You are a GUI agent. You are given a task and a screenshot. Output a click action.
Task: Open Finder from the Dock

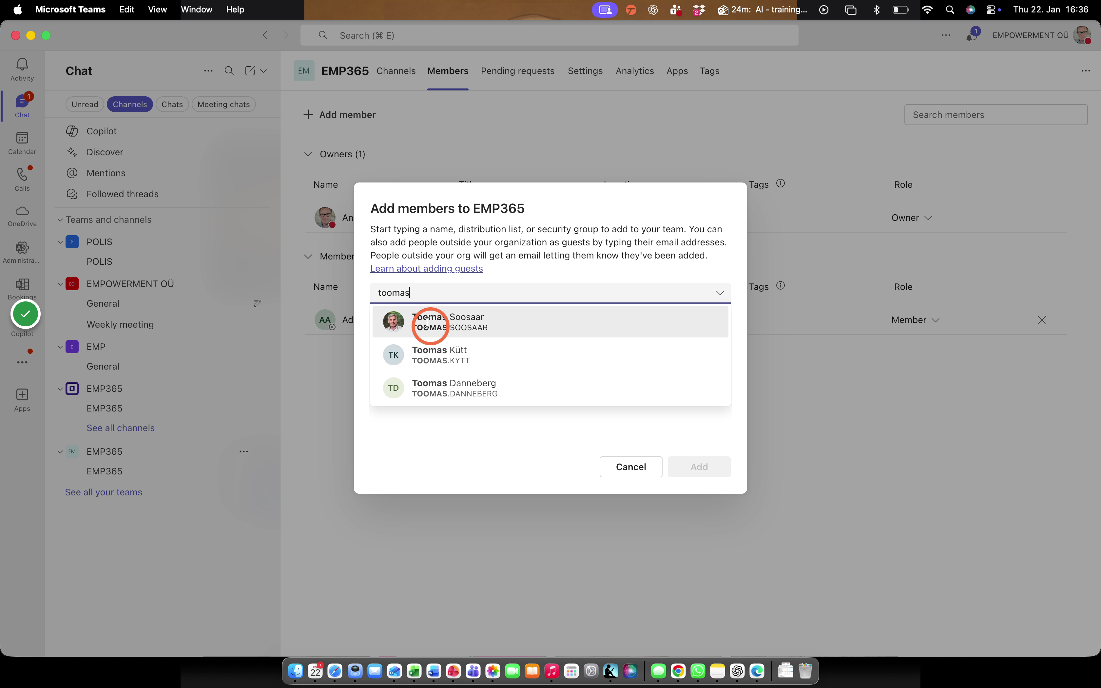[295, 671]
